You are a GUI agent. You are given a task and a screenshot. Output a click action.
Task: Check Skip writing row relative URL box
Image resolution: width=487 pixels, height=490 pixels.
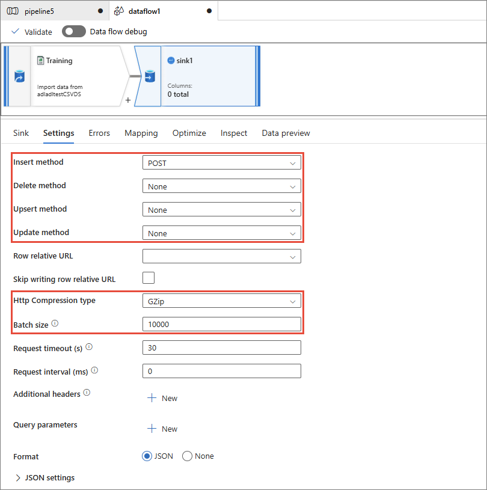click(x=149, y=278)
